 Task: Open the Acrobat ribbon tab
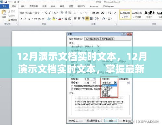coord(94,6)
